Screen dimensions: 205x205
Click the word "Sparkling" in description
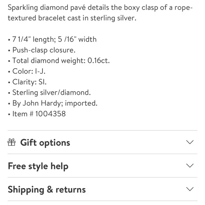pos(23,7)
